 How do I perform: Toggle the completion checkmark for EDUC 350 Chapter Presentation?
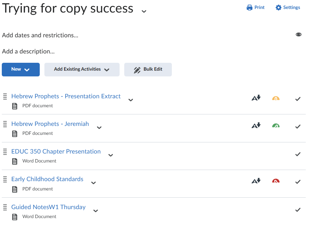coord(298,154)
